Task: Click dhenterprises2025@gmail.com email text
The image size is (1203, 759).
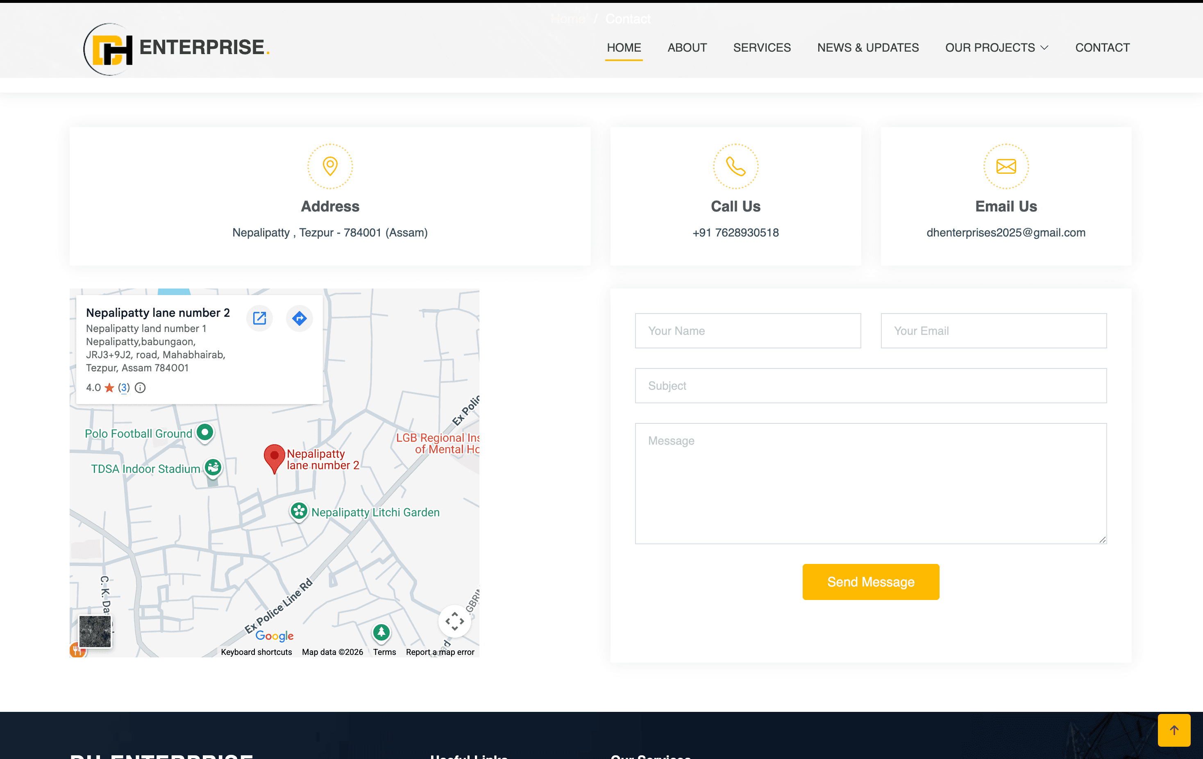Action: [x=1006, y=232]
